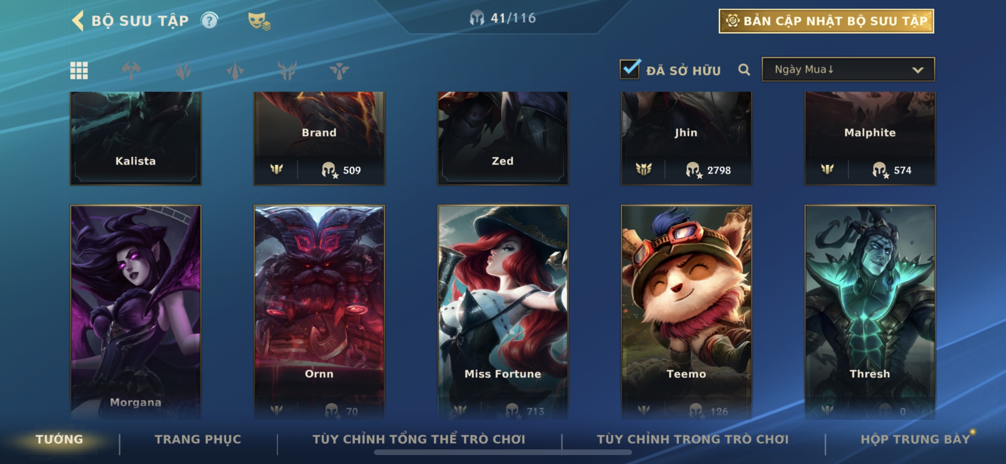Select the fourth role filter emblem
This screenshot has height=464, width=1006.
(287, 71)
